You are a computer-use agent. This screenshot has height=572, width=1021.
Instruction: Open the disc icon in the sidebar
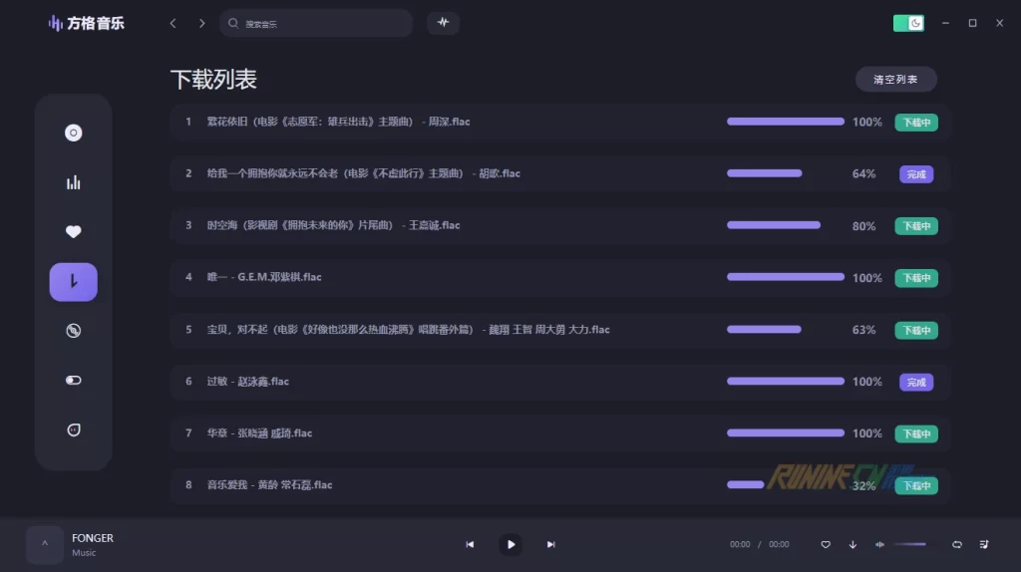(73, 133)
